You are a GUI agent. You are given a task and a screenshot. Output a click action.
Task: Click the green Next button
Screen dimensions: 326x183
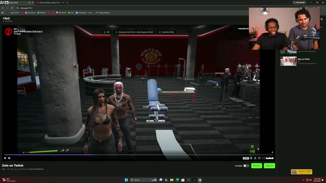[x=269, y=166]
